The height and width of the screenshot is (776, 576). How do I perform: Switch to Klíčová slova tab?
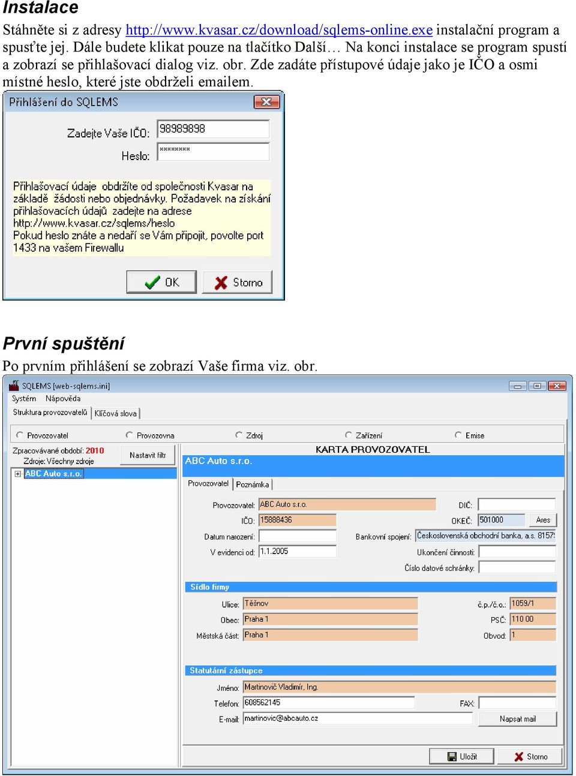(115, 413)
